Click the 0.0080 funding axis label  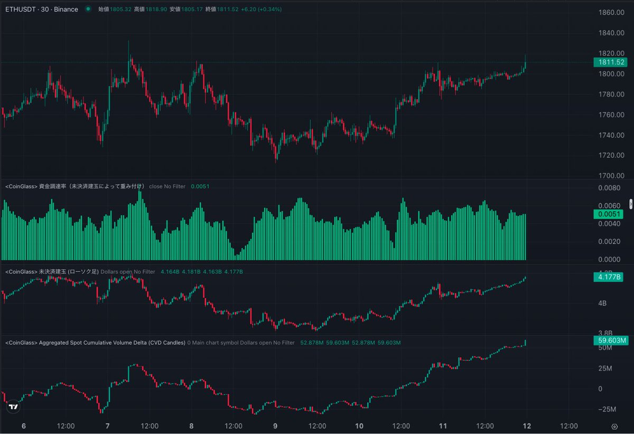pos(609,187)
